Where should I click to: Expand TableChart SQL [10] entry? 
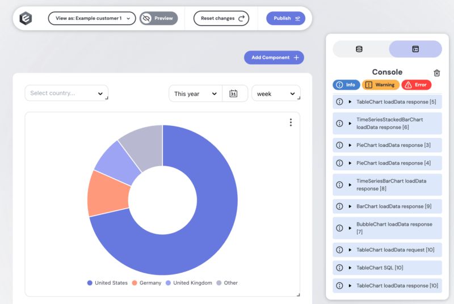click(x=387, y=268)
